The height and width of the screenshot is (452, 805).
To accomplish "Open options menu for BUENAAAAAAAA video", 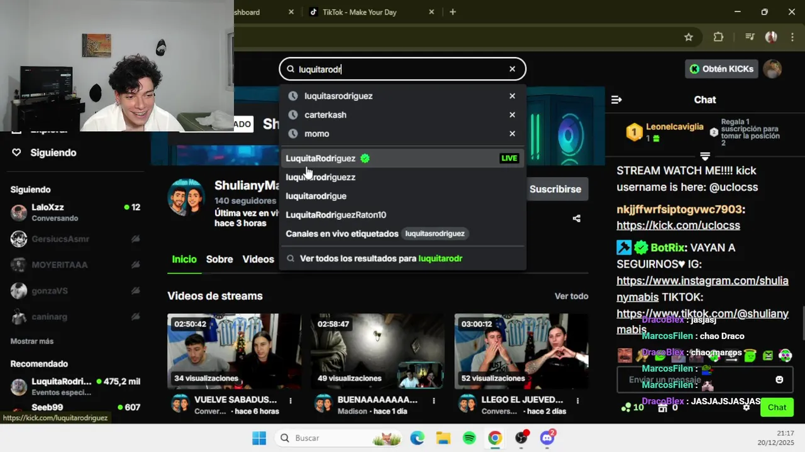I will [x=434, y=401].
